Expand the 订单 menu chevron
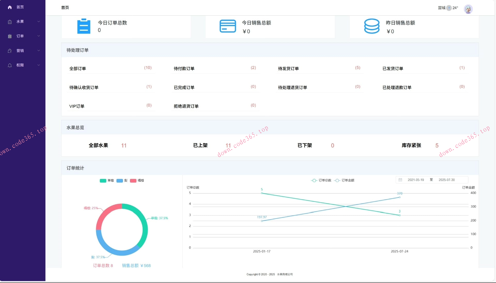Screen dimensions: 496x283 pyautogui.click(x=39, y=36)
